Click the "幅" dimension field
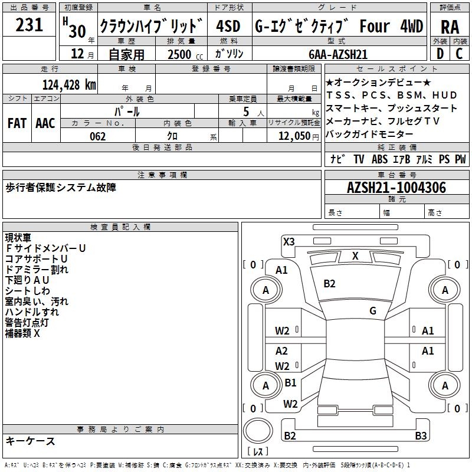Screen dimensions: 472x472 [402, 212]
